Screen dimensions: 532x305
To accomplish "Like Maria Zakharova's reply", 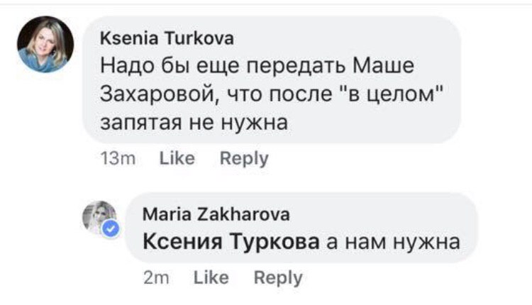I will point(211,278).
